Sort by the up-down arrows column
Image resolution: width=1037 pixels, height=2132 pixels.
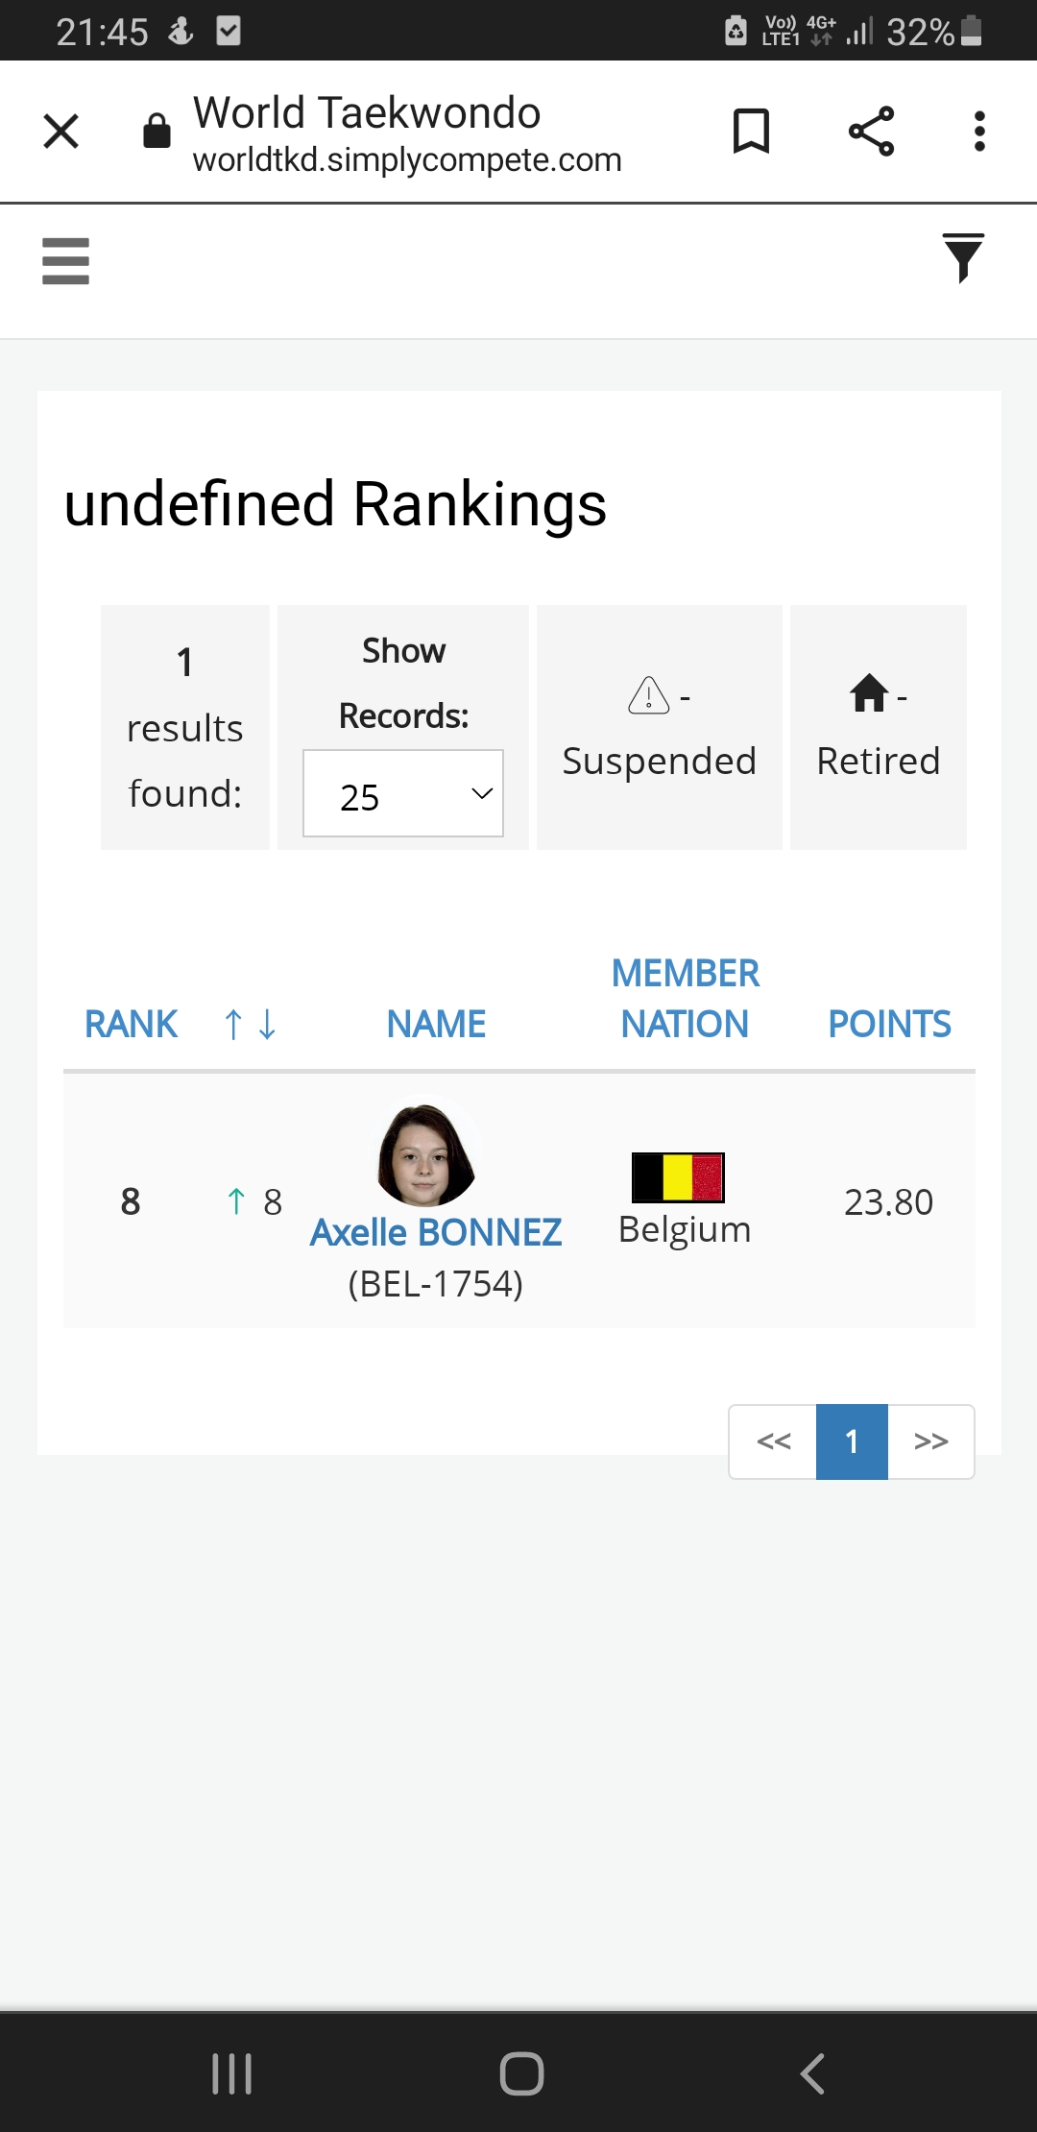coord(250,1024)
